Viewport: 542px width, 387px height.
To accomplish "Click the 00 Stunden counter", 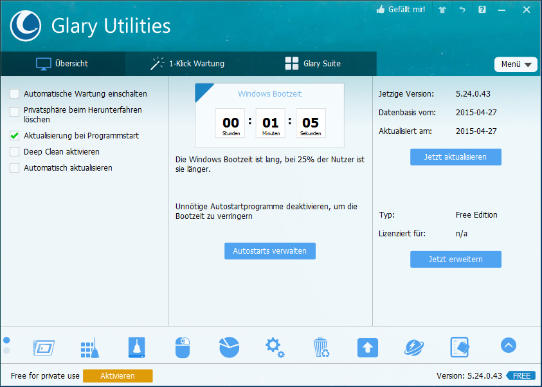I will click(230, 123).
